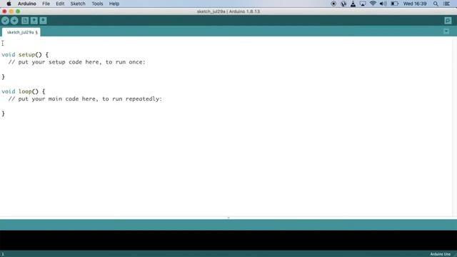The image size is (457, 257).
Task: Click the console splitter handle arrow
Action: click(x=228, y=218)
